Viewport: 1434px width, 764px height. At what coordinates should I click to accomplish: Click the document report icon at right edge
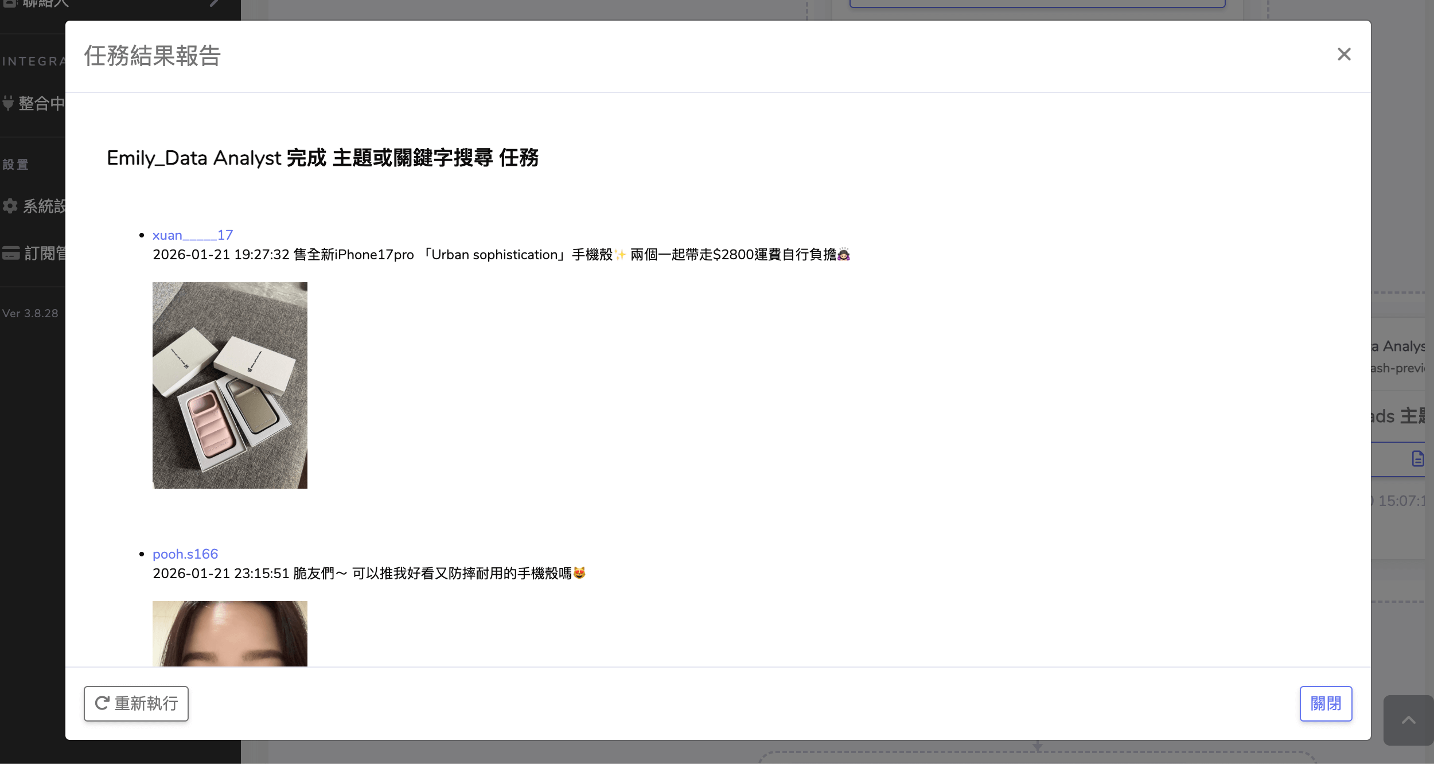(1417, 458)
